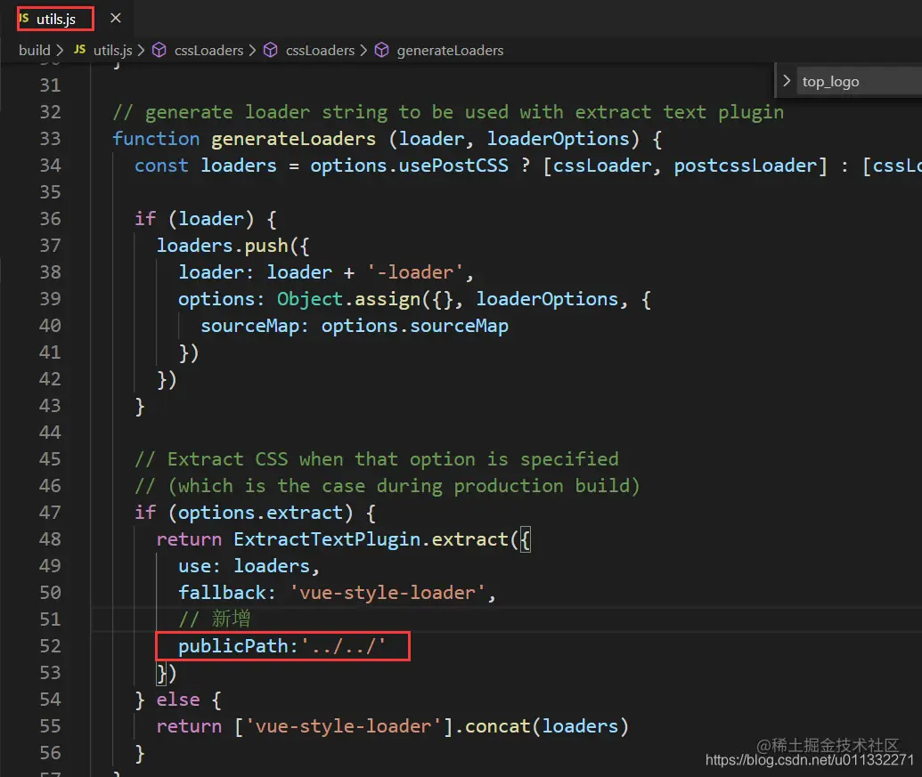
Task: Click line number 54
Action: (x=50, y=700)
